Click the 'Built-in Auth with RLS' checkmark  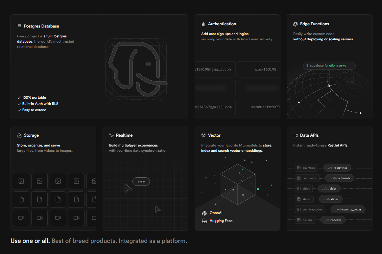coord(19,104)
